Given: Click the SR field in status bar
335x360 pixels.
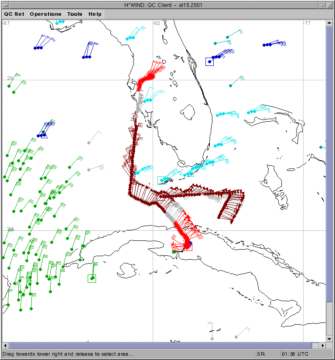Looking at the screenshot, I should (261, 354).
